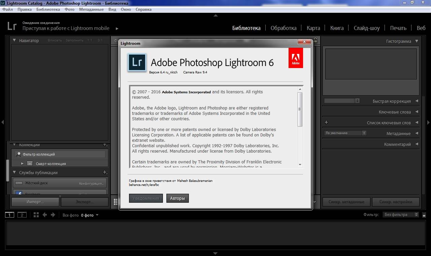
Task: Click the Hard Drive publish service icon
Action: (19, 183)
